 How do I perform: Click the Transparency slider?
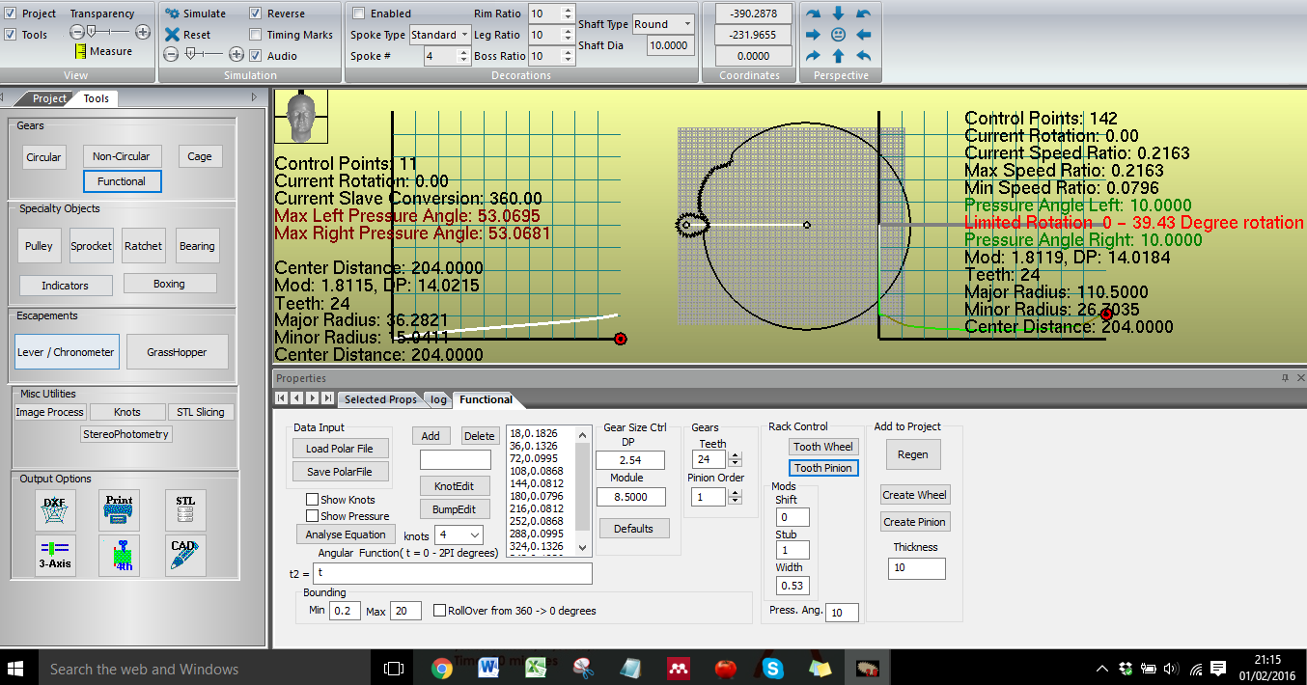(x=109, y=32)
